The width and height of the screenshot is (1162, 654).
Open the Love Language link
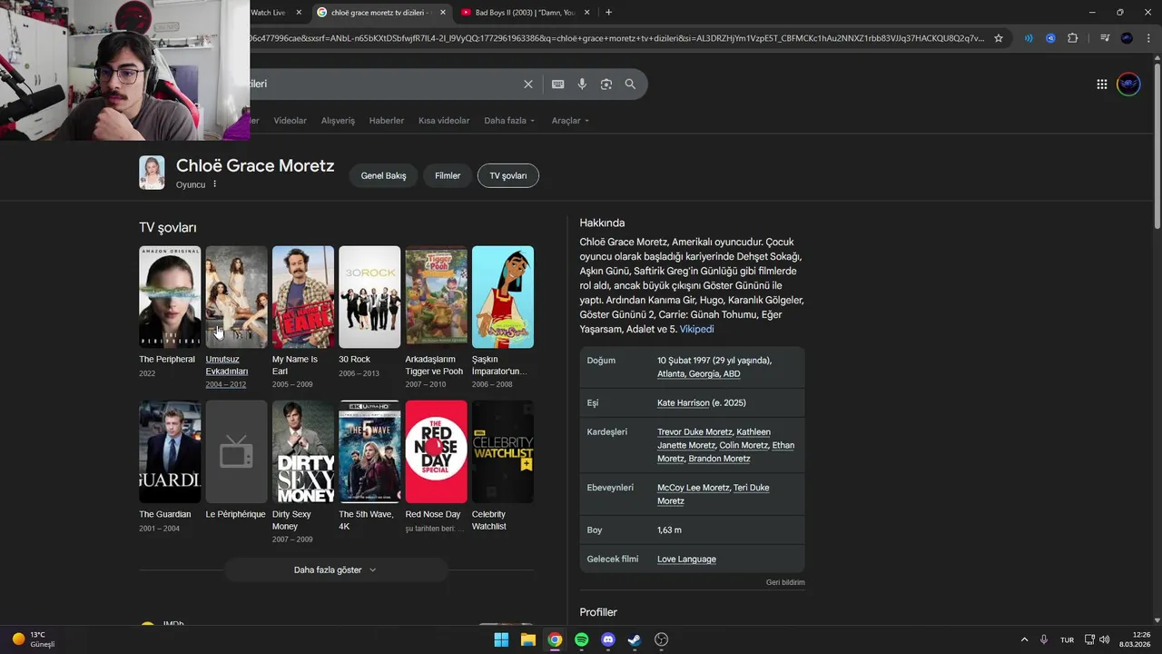click(x=686, y=559)
